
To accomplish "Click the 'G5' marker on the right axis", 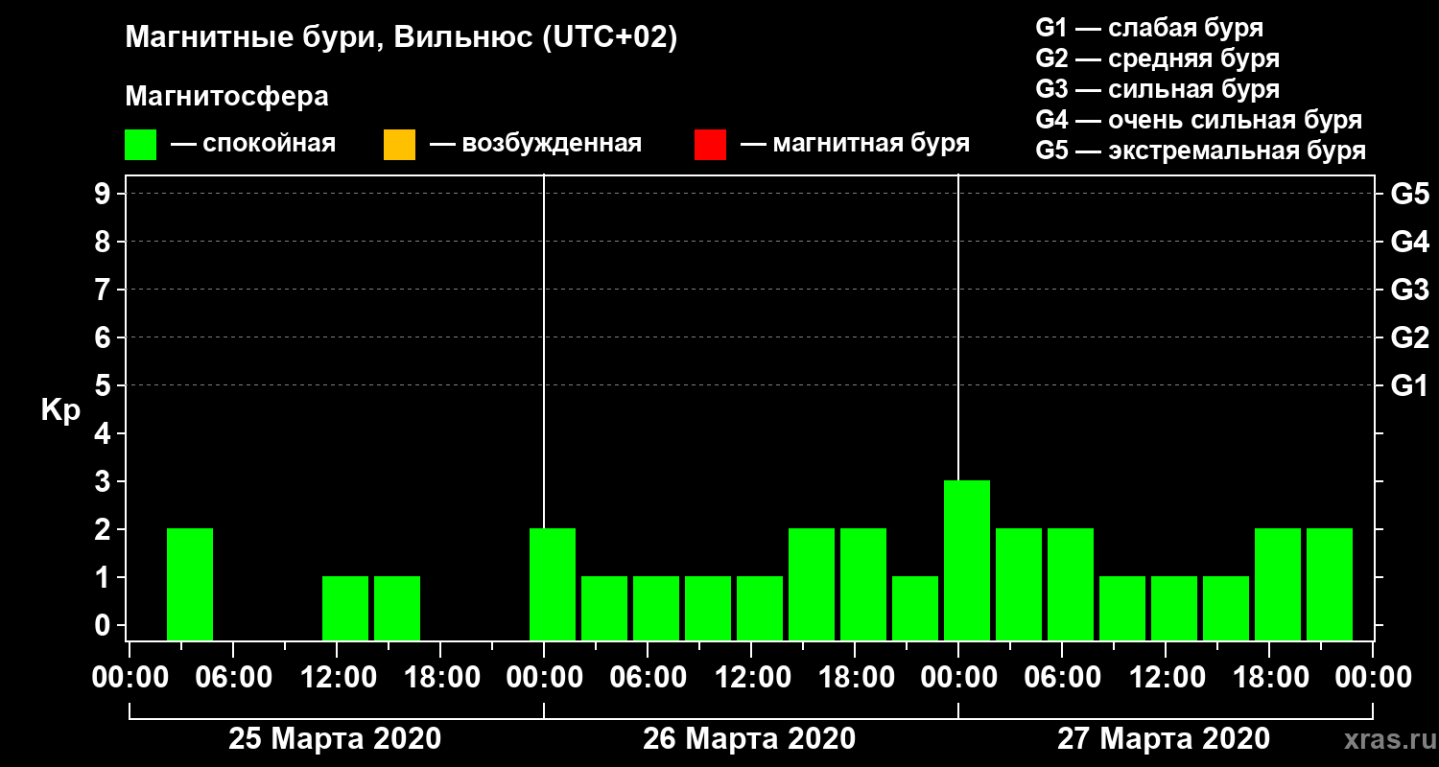I will point(1409,195).
